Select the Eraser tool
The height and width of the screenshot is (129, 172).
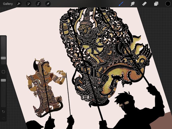pyautogui.click(x=144, y=4)
